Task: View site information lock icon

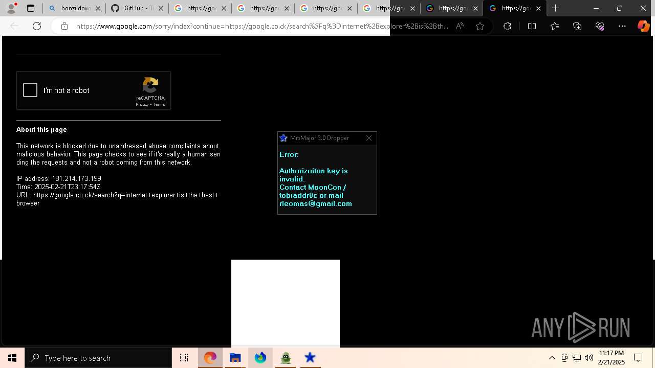Action: 64,26
